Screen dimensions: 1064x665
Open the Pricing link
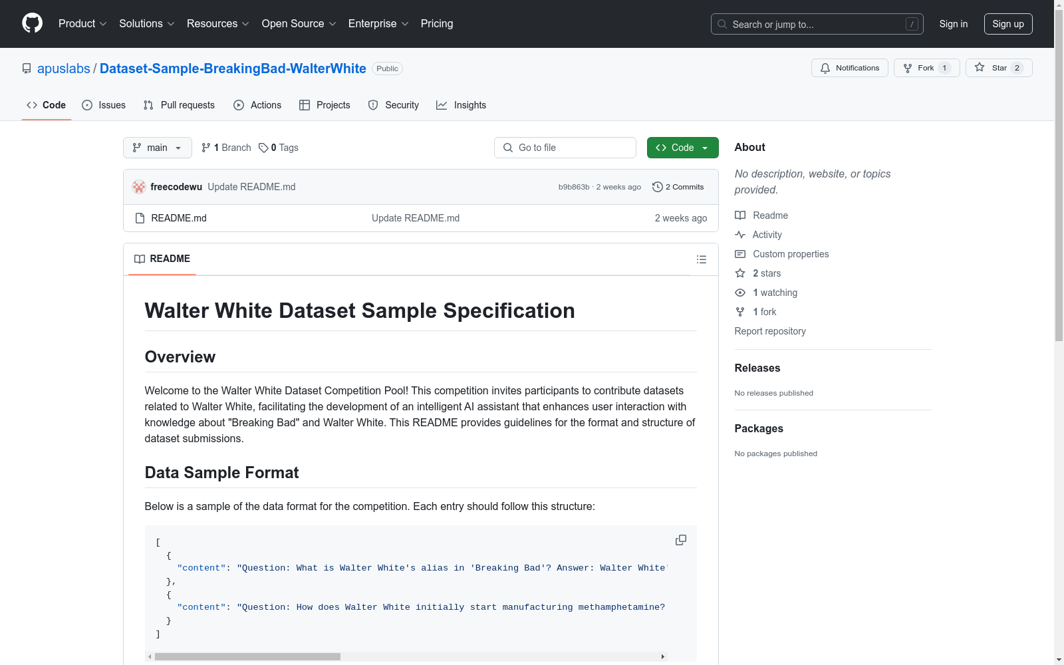pyautogui.click(x=437, y=23)
